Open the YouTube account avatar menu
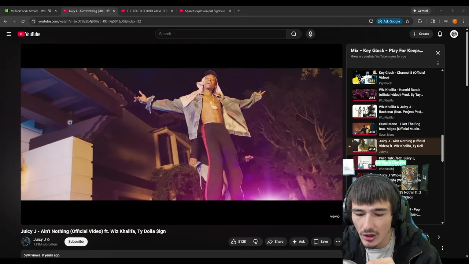The width and height of the screenshot is (469, 264). (454, 34)
